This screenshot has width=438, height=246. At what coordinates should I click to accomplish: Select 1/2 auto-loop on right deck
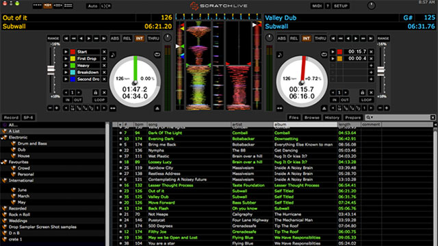coord(359,108)
